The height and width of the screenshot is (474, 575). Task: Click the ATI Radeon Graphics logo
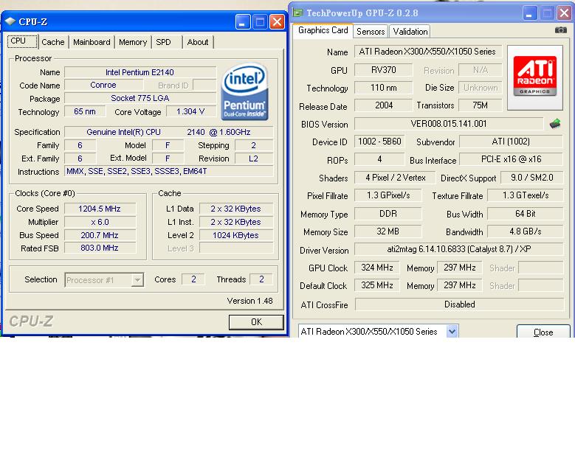tap(534, 77)
